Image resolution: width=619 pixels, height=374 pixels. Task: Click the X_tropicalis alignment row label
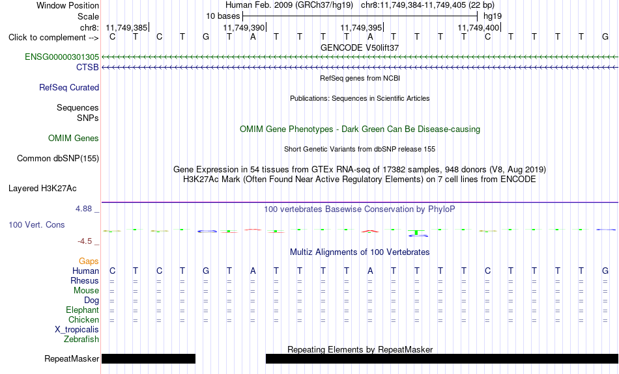[x=77, y=330]
